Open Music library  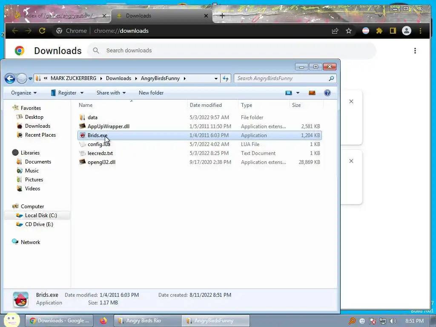click(x=32, y=171)
